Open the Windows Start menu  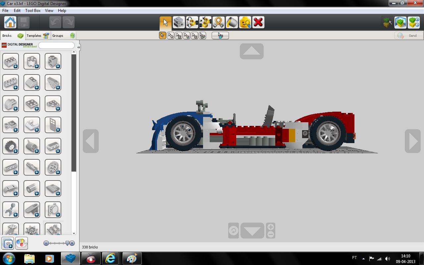pos(9,258)
